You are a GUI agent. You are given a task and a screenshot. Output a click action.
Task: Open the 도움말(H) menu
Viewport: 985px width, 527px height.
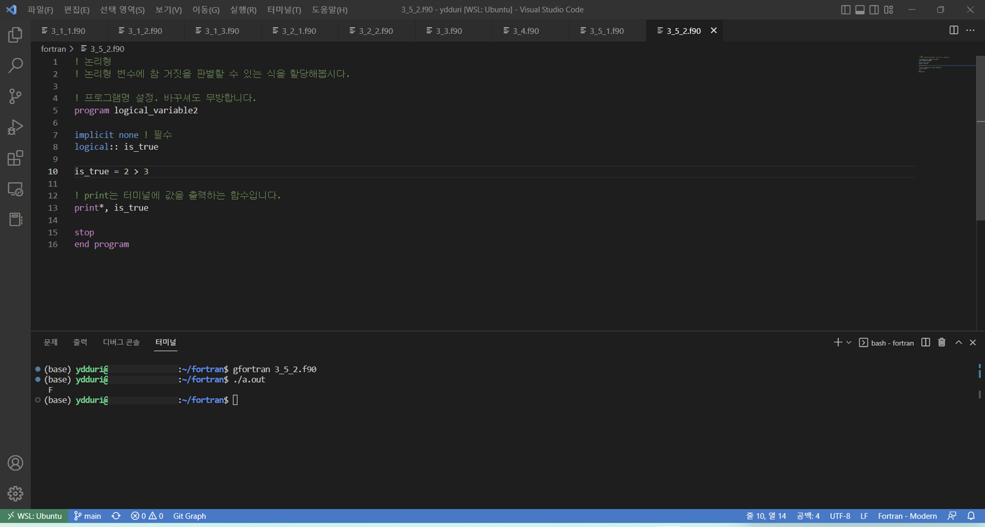(329, 10)
